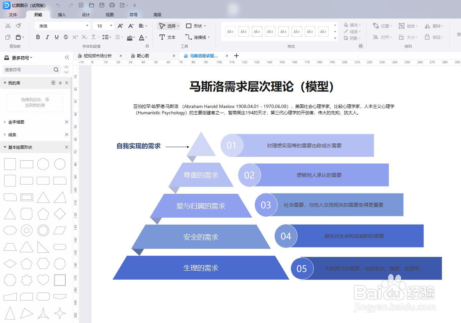Viewport: 461px width, 323px height.
Task: Toggle italic formatting
Action: coord(47,37)
